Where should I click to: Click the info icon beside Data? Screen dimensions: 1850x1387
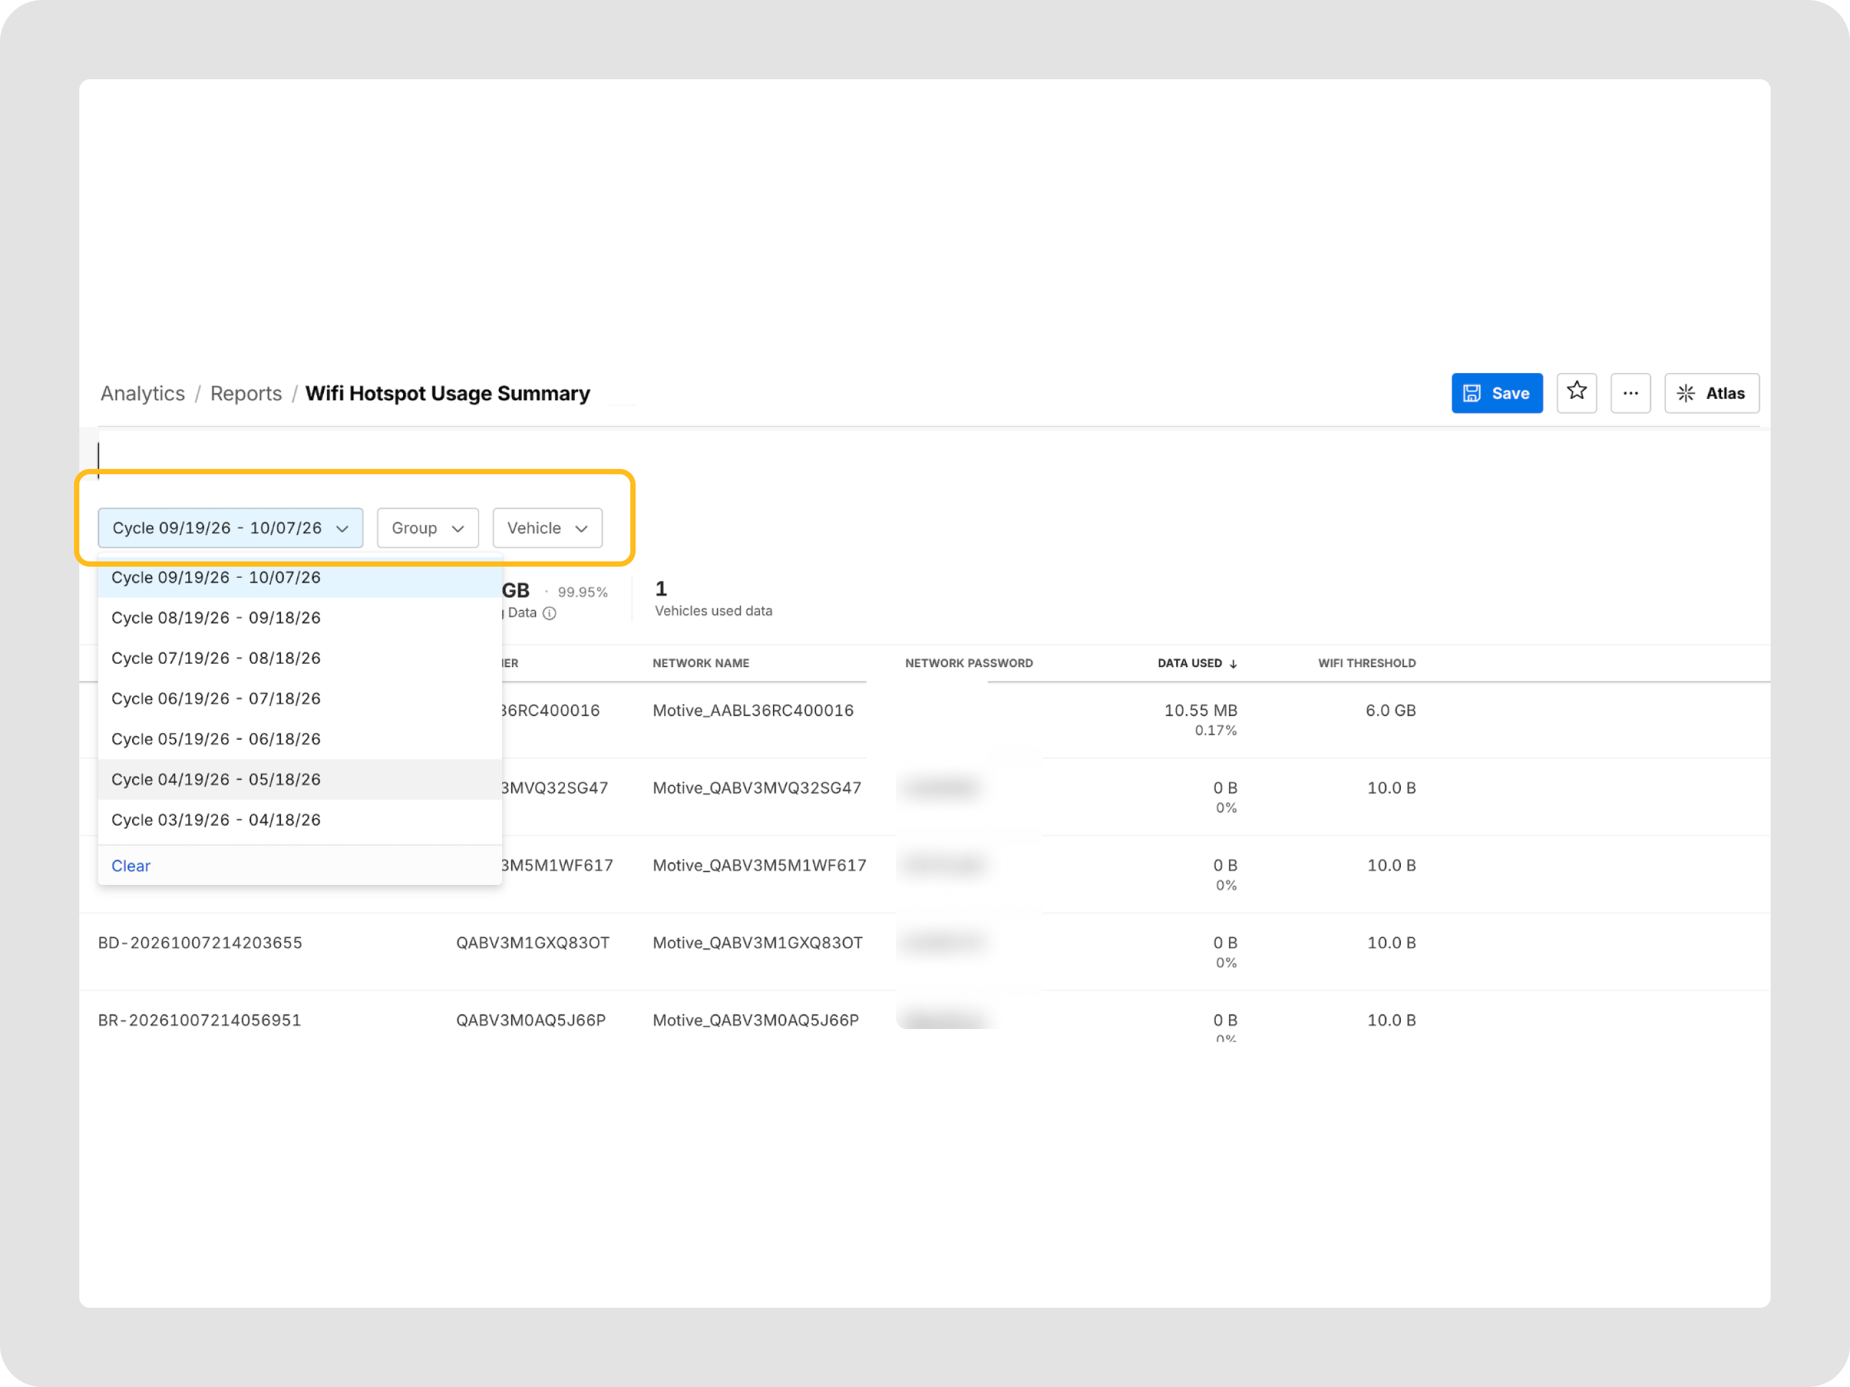tap(550, 613)
